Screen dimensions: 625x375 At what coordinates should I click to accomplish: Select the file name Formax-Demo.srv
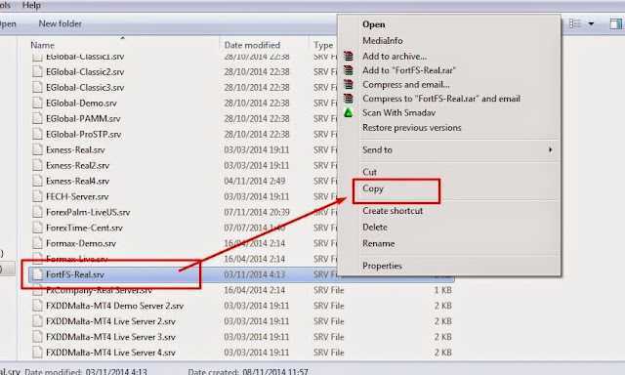81,243
